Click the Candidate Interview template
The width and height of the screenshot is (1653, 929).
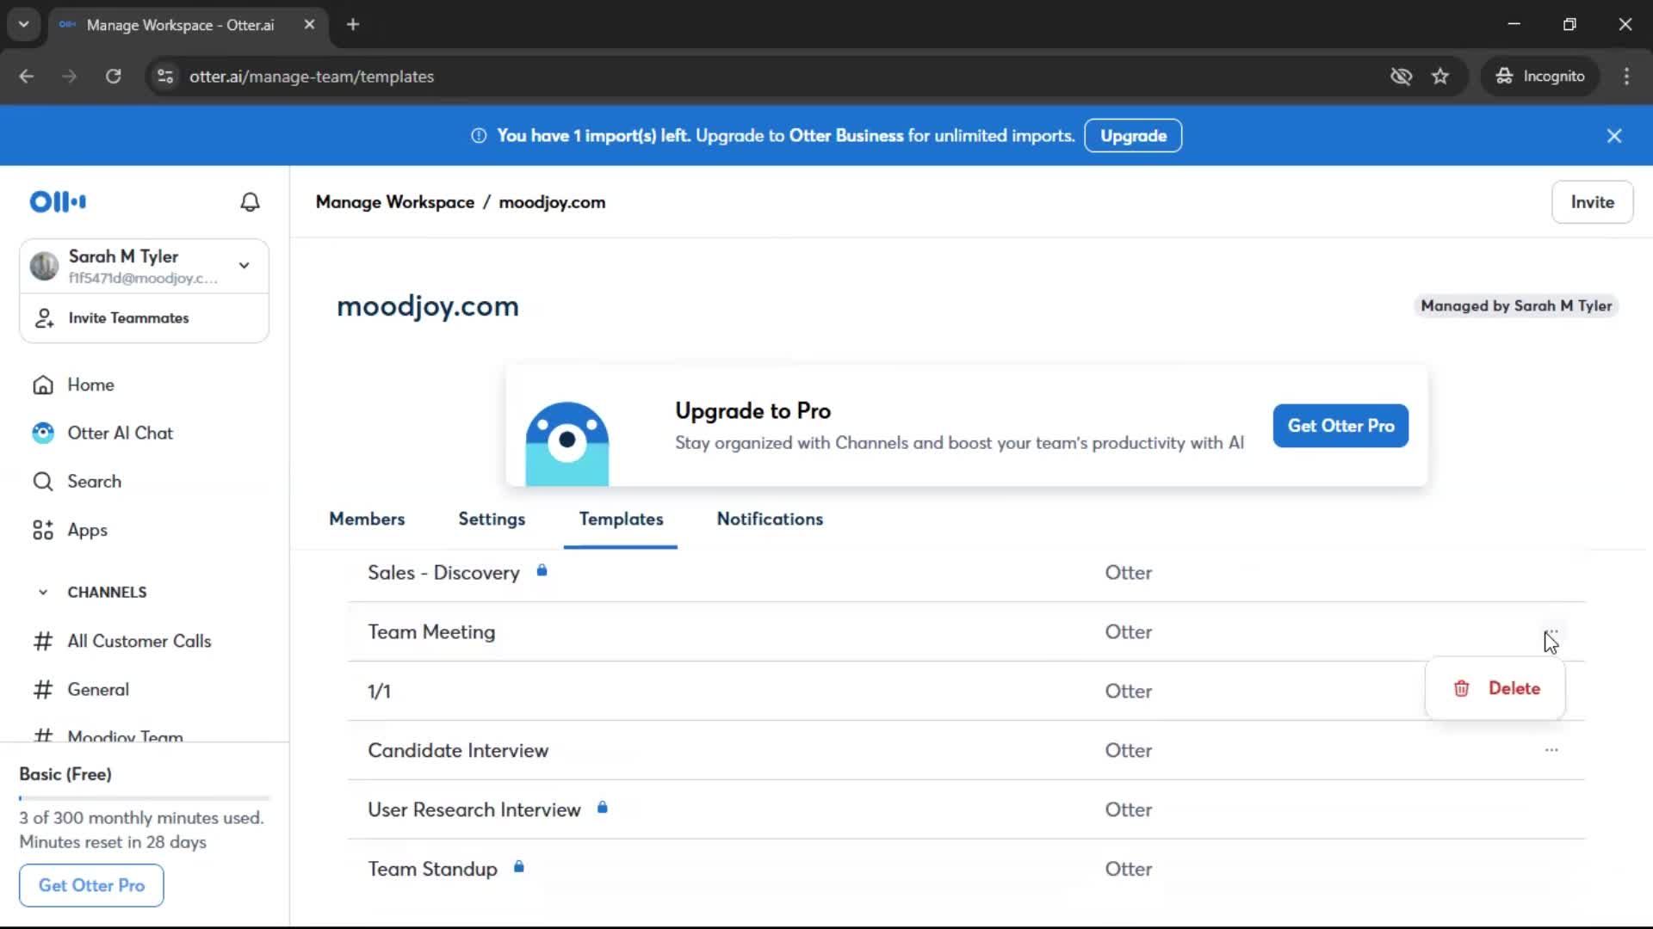point(458,751)
